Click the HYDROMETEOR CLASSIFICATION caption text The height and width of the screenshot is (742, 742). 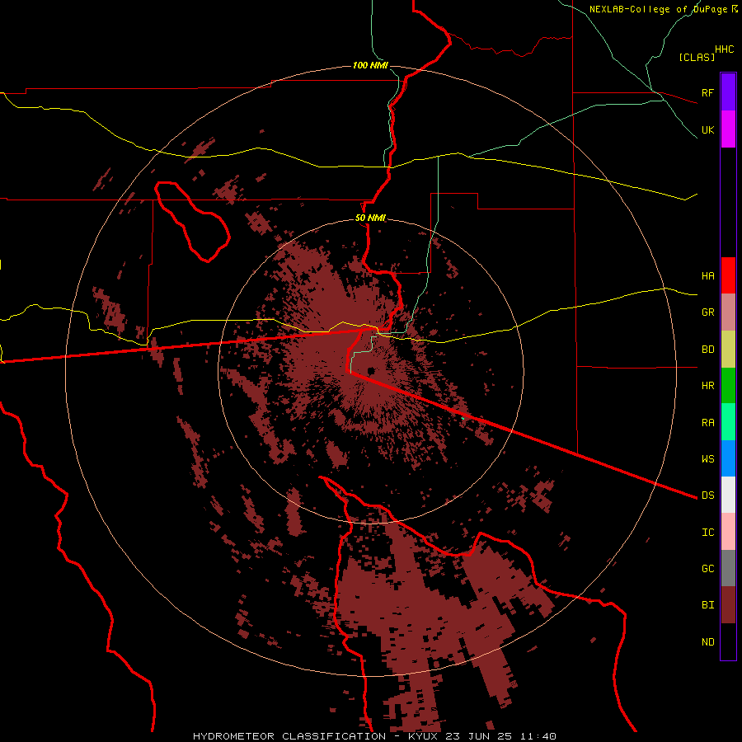coord(289,736)
